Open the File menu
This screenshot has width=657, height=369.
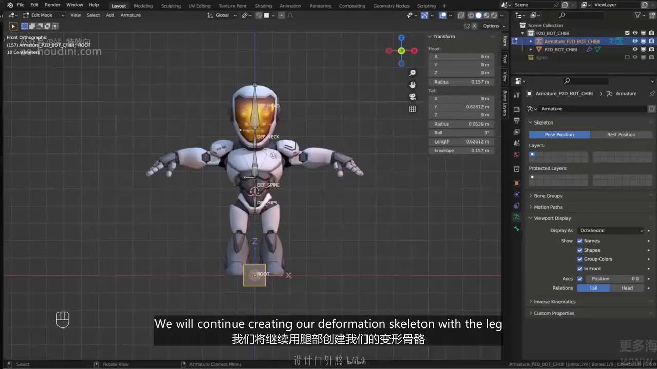pyautogui.click(x=21, y=5)
